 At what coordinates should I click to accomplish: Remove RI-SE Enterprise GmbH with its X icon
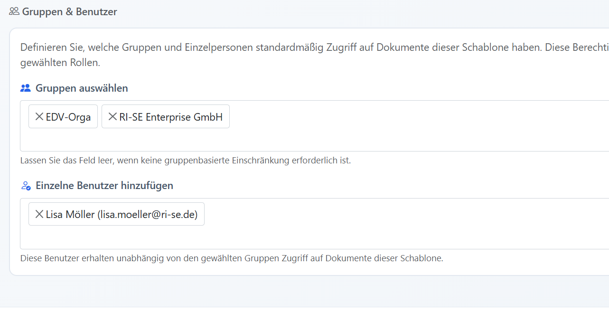112,116
